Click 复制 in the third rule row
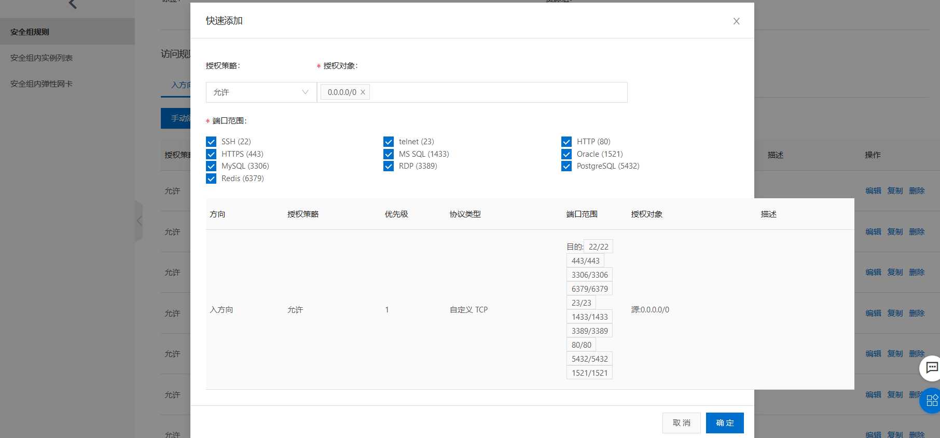This screenshot has height=438, width=940. coord(895,272)
